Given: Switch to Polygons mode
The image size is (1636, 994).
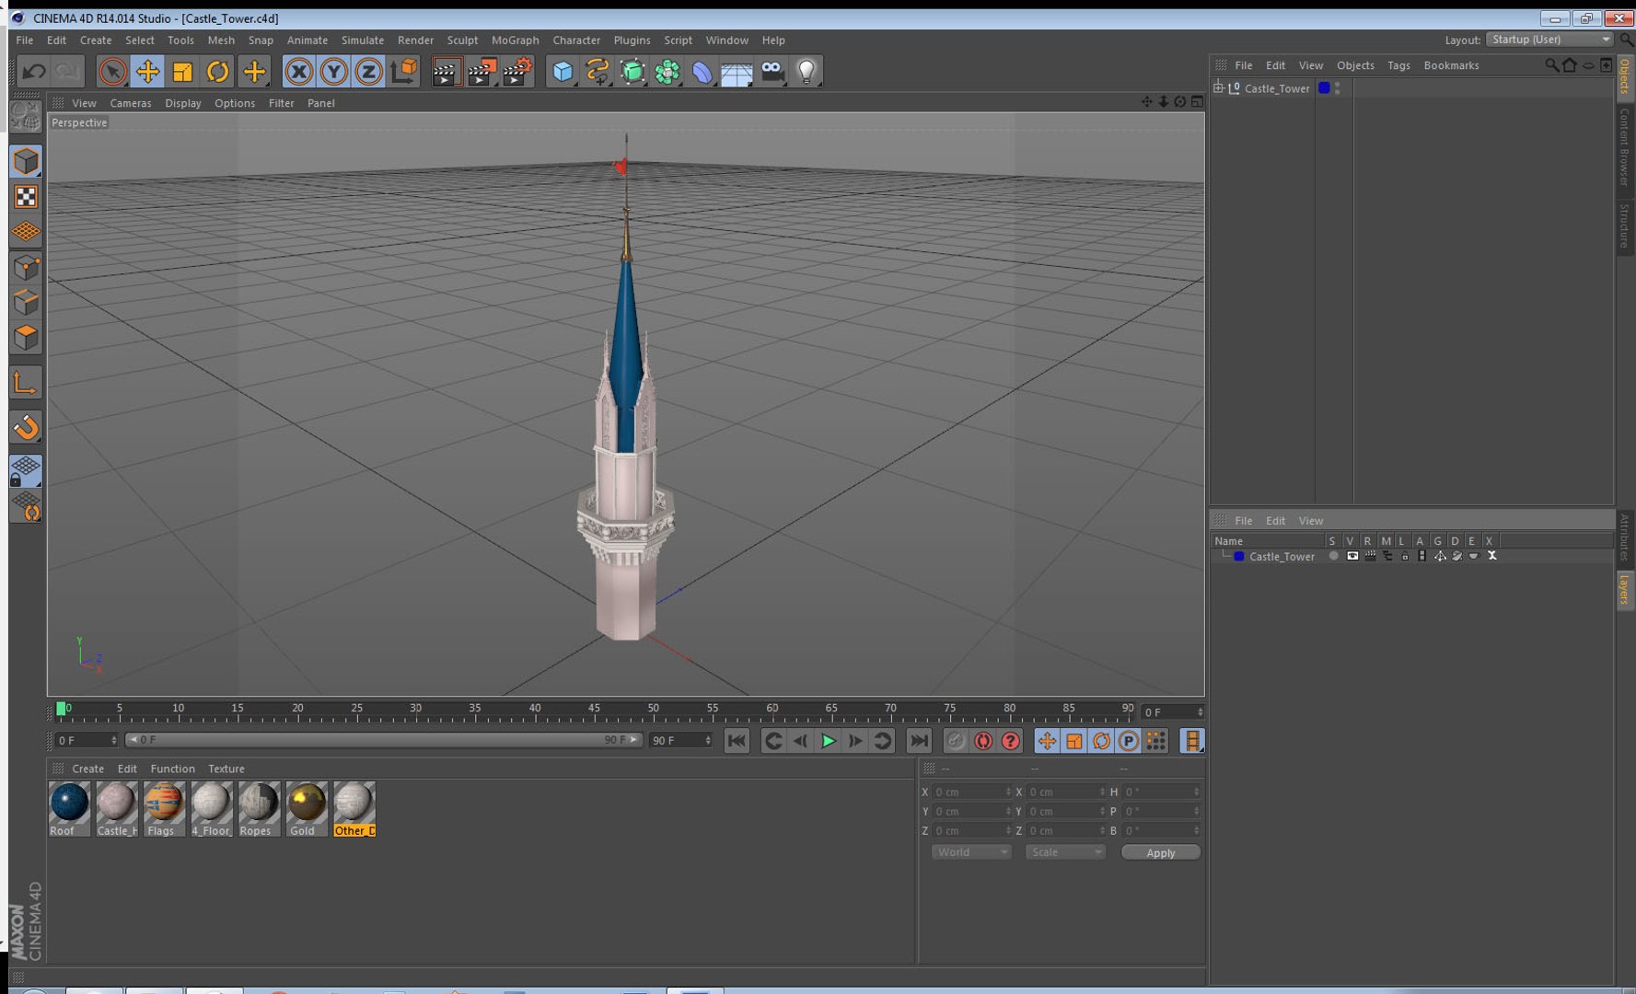Looking at the screenshot, I should 26,338.
